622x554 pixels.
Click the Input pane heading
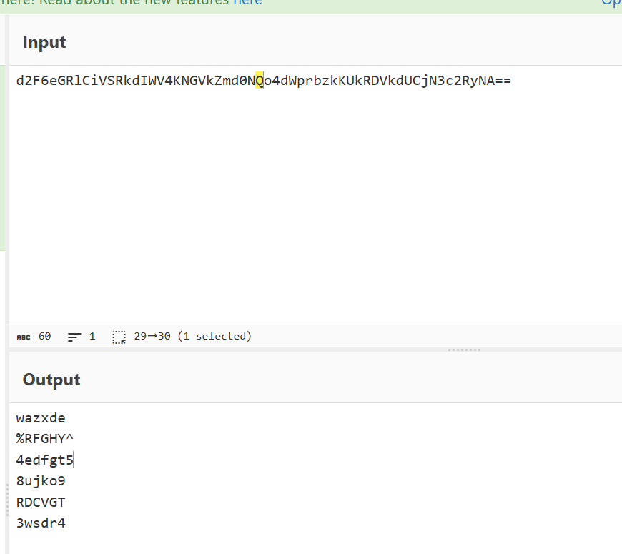click(x=44, y=42)
